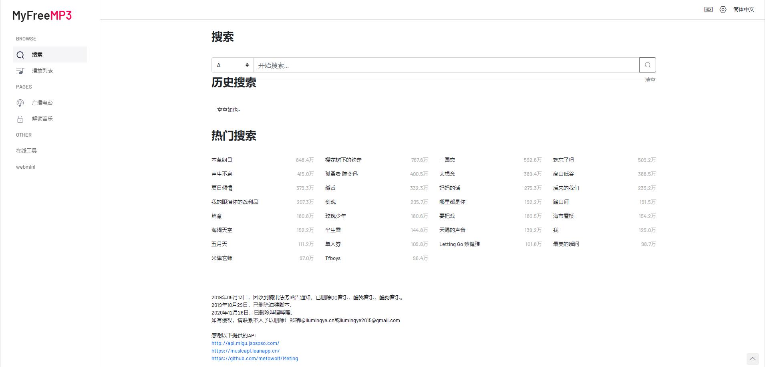This screenshot has height=367, width=765.
Task: Open the 解锁音乐 unlock music page
Action: (x=42, y=119)
